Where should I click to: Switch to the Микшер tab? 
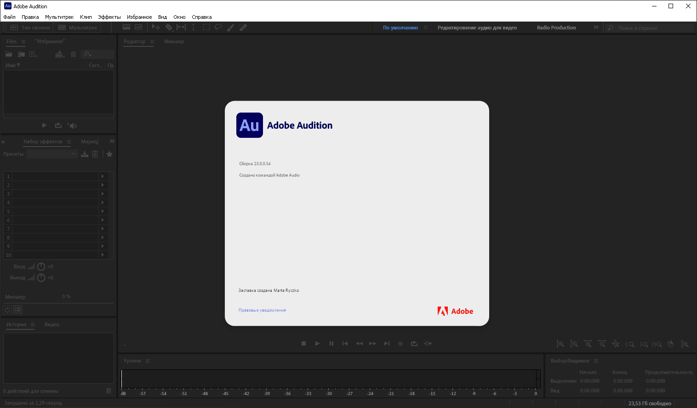point(174,41)
